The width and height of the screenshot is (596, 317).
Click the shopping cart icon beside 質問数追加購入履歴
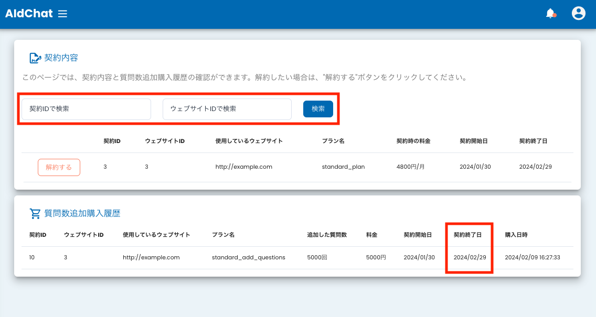point(35,213)
